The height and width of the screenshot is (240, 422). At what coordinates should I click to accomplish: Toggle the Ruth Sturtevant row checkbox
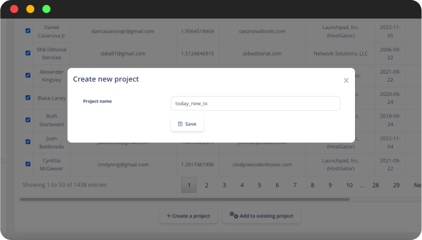coord(28,120)
